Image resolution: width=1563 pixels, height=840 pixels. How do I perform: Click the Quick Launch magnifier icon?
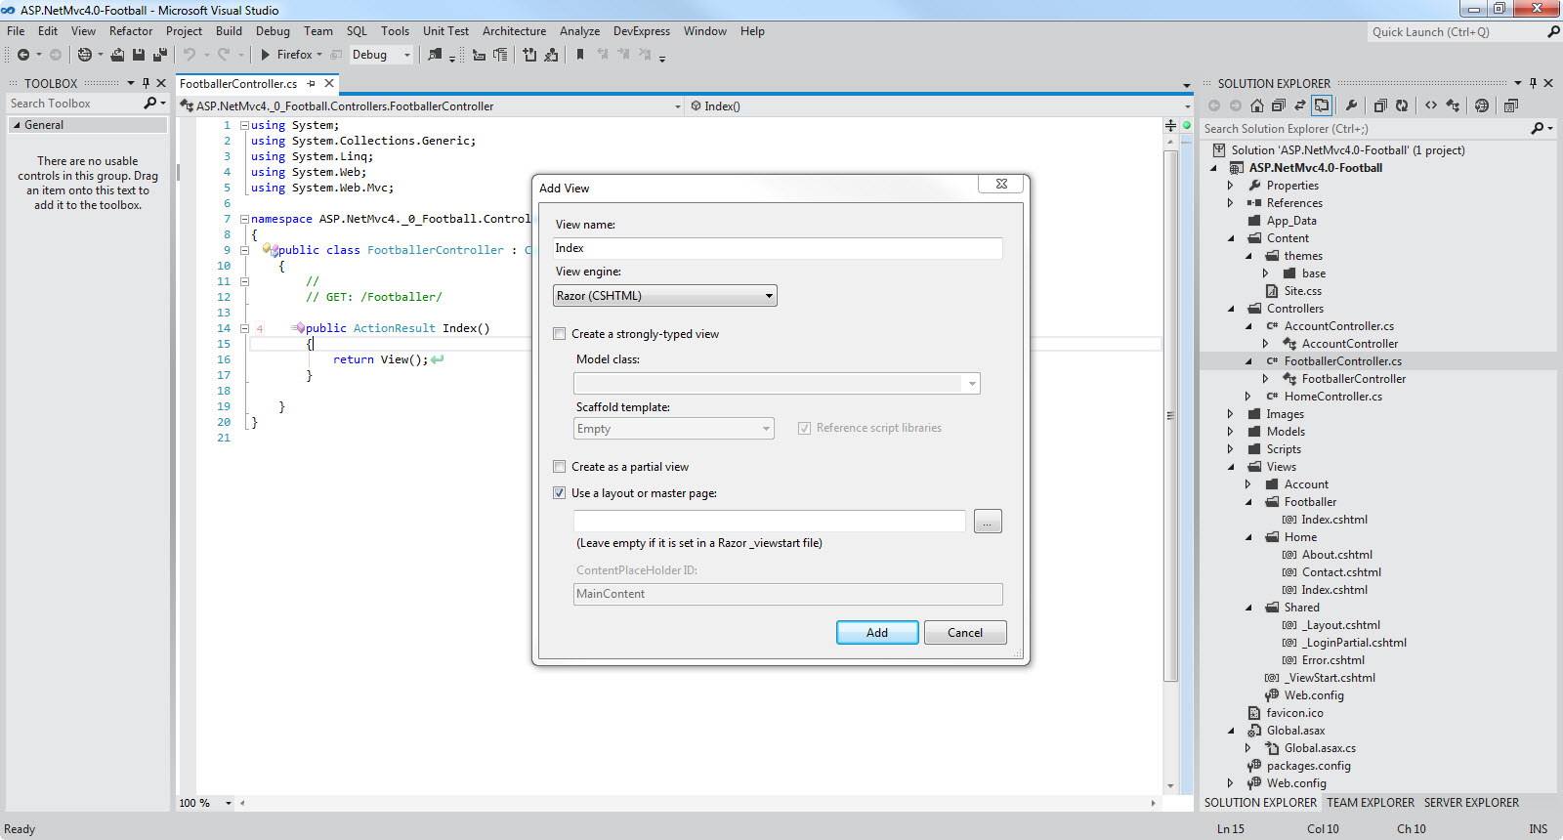tap(1553, 31)
